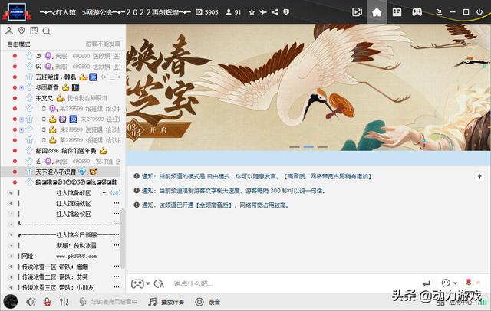Image resolution: width=491 pixels, height=311 pixels.
Task: Show the first banner slide indicator
Action: pos(295,146)
